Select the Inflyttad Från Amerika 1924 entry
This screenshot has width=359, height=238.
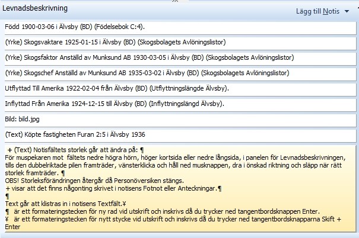[x=180, y=105]
